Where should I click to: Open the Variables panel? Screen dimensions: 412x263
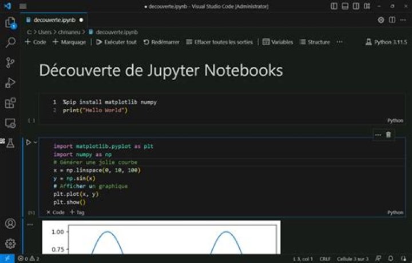[x=278, y=42]
